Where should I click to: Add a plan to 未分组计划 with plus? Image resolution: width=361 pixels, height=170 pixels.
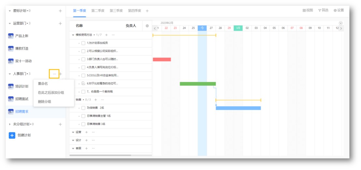pos(60,124)
